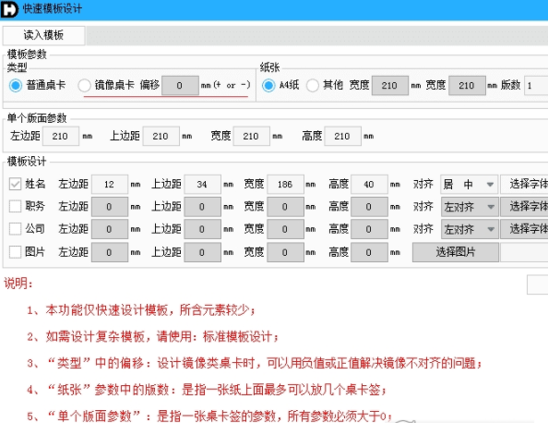Click 选择字体 button in the 姓名 row
This screenshot has height=423, width=548.
[524, 184]
